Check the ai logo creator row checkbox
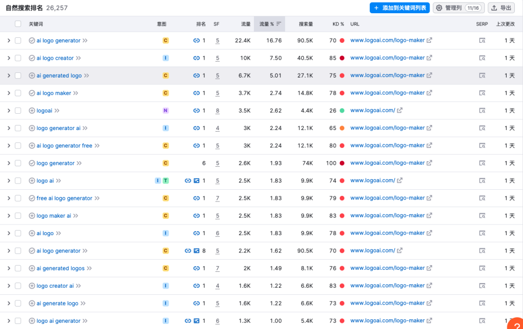Image resolution: width=523 pixels, height=329 pixels. 18,58
